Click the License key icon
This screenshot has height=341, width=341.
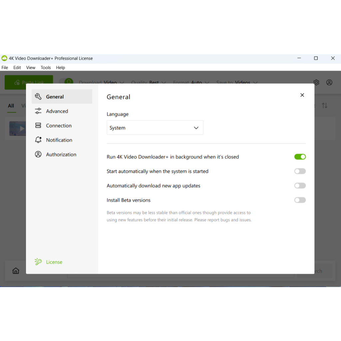click(x=38, y=262)
